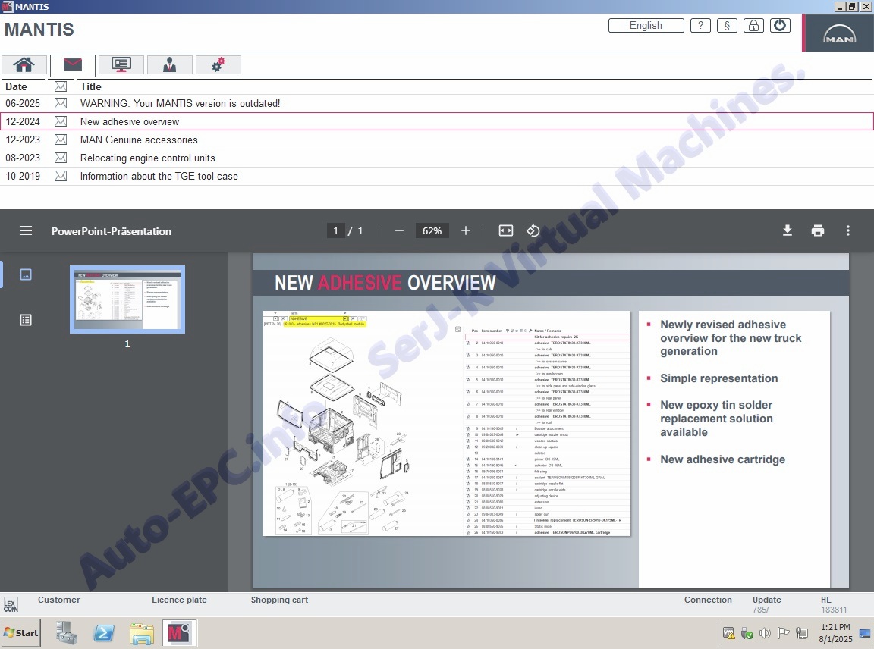Show thumbnails view in PDF sidebar
The image size is (874, 649).
(x=26, y=274)
